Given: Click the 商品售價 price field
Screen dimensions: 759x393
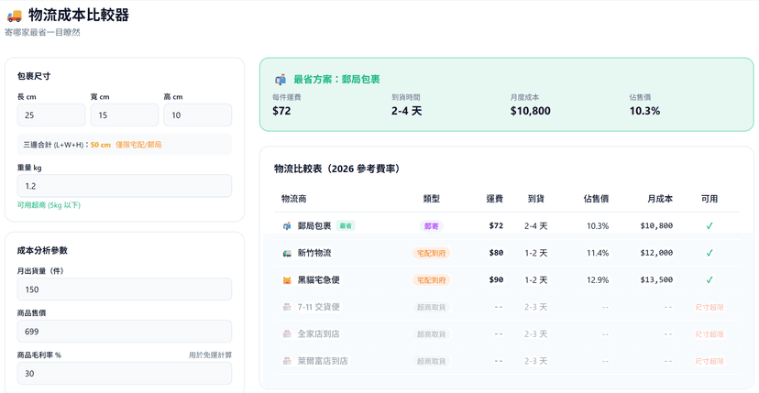Looking at the screenshot, I should tap(125, 332).
